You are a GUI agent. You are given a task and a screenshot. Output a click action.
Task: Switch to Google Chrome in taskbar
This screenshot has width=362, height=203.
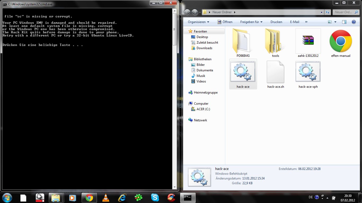click(x=89, y=198)
